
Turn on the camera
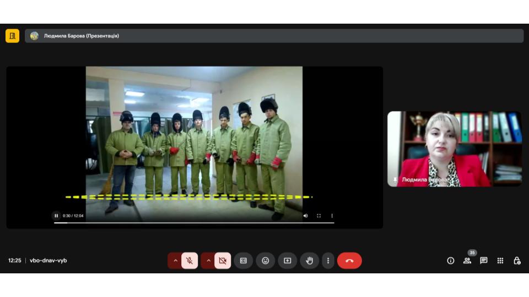tap(223, 261)
